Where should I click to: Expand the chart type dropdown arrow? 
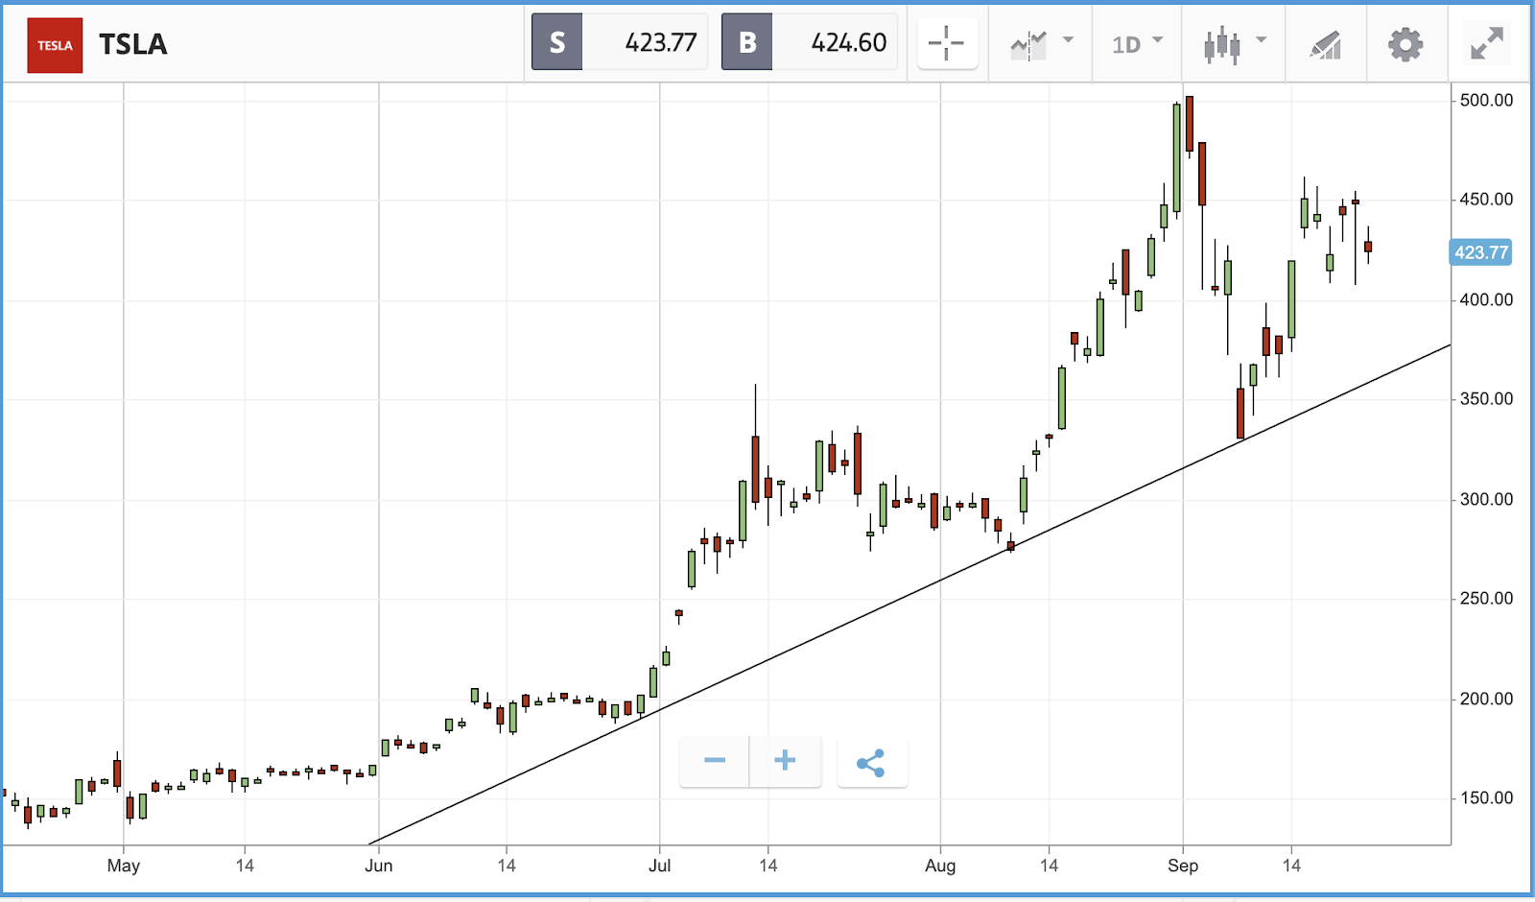click(1261, 40)
